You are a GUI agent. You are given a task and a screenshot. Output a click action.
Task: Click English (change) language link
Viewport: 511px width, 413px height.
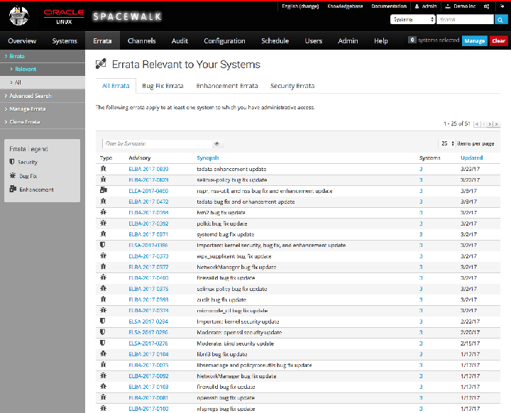(300, 6)
